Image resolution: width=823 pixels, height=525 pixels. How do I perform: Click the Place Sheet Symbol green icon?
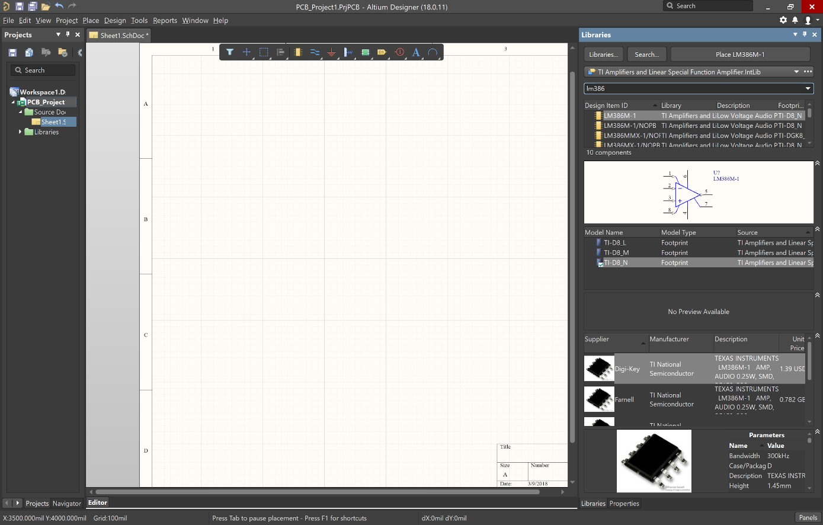coord(366,52)
